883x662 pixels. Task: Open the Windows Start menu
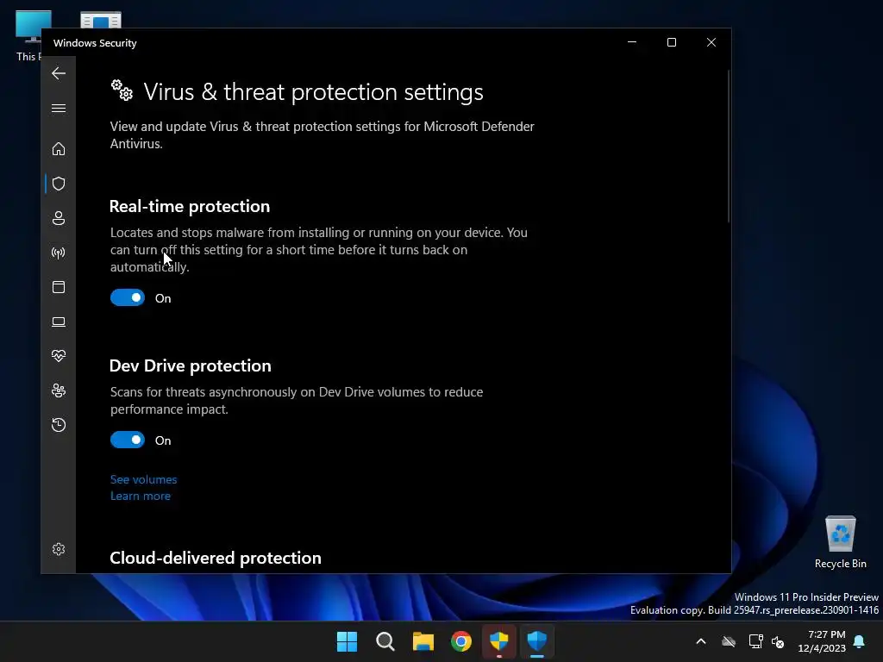(347, 641)
